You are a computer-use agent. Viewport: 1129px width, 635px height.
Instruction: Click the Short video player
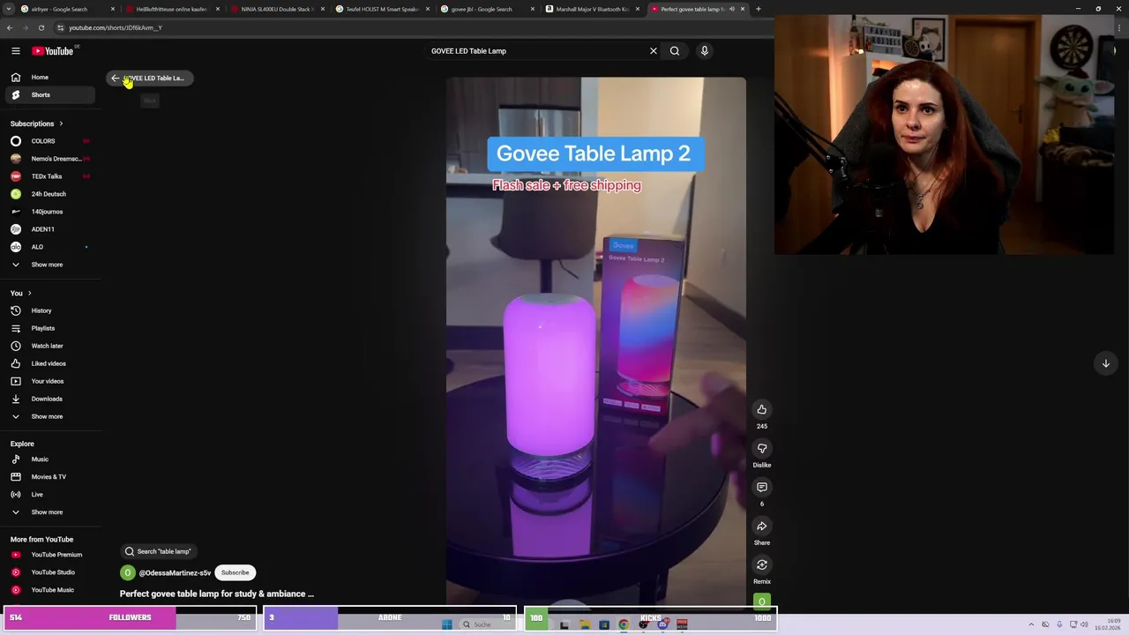coord(595,342)
